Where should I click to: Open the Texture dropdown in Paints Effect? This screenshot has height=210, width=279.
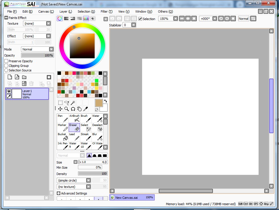[x=48, y=23]
